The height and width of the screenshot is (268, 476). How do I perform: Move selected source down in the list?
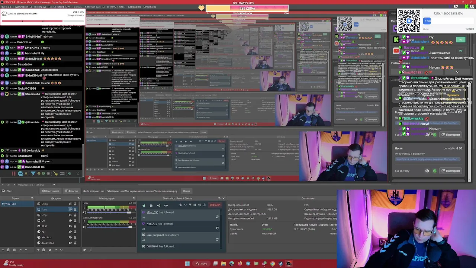61,250
